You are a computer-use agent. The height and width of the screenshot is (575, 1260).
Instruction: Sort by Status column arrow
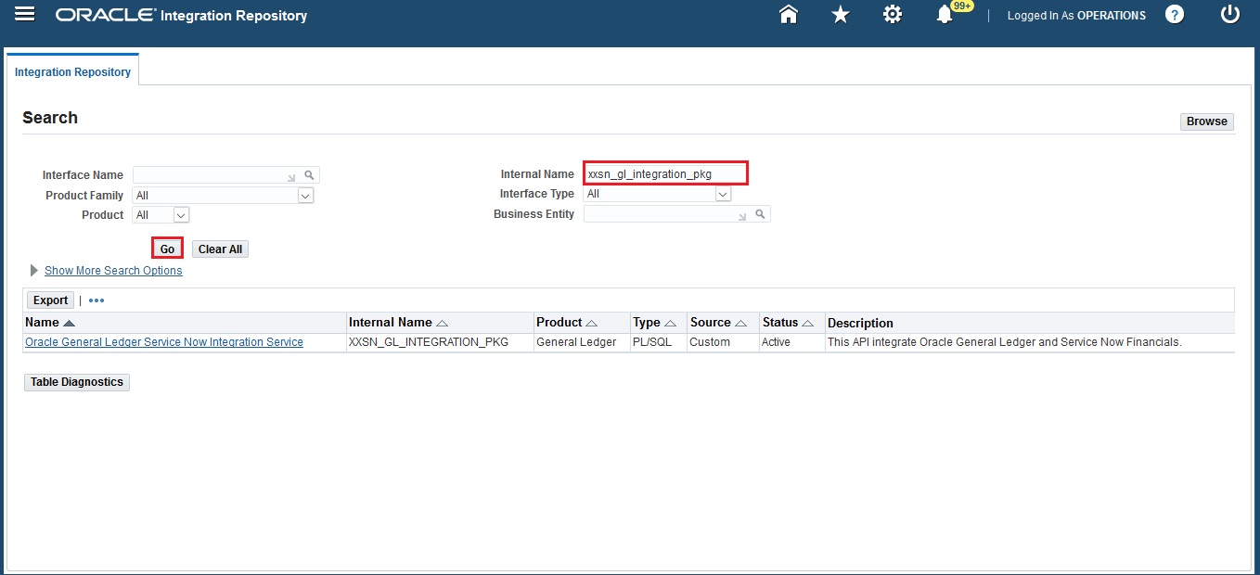[x=808, y=323]
